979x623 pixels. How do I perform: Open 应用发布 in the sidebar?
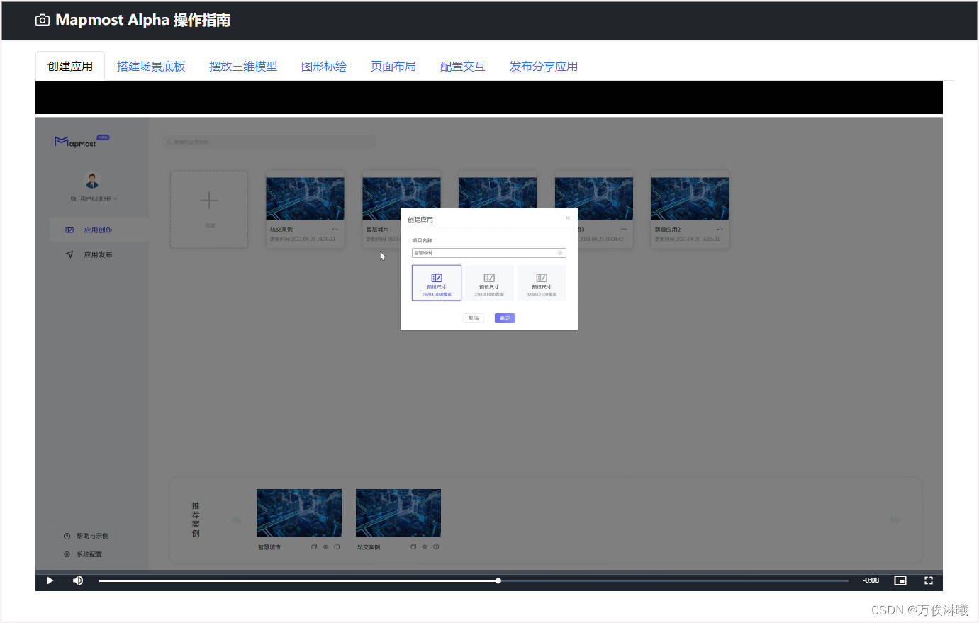99,255
